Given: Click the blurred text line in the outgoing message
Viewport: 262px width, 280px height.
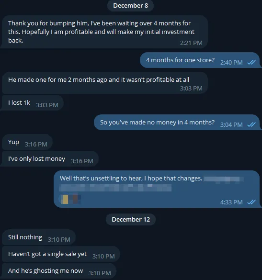Looking at the screenshot, I should pyautogui.click(x=115, y=188).
